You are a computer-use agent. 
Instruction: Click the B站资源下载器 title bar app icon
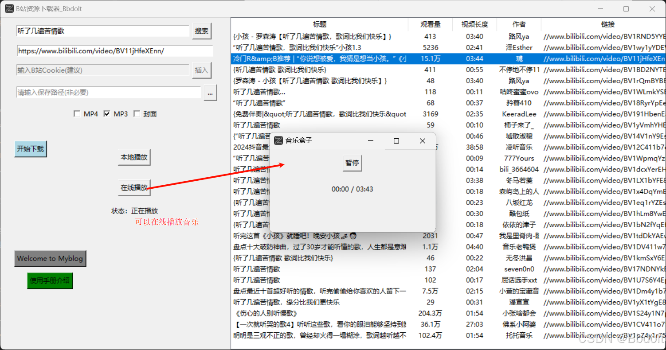tap(9, 8)
